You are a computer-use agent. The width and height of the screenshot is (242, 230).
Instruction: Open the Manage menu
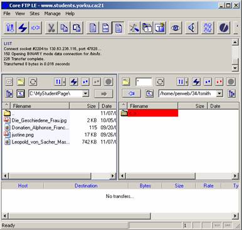click(52, 14)
